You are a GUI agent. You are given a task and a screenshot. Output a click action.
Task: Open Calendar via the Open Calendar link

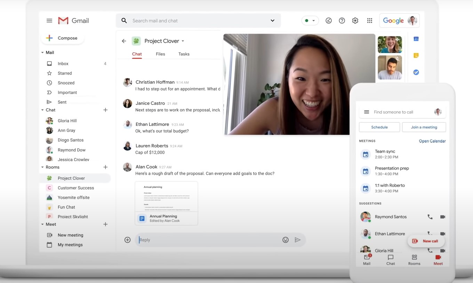pos(432,141)
